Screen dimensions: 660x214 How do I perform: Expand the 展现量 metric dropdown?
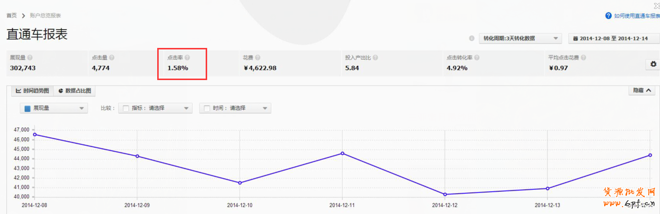(x=53, y=108)
